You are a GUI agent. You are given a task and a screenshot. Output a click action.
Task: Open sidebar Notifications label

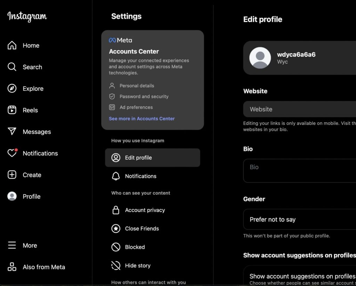pyautogui.click(x=40, y=153)
